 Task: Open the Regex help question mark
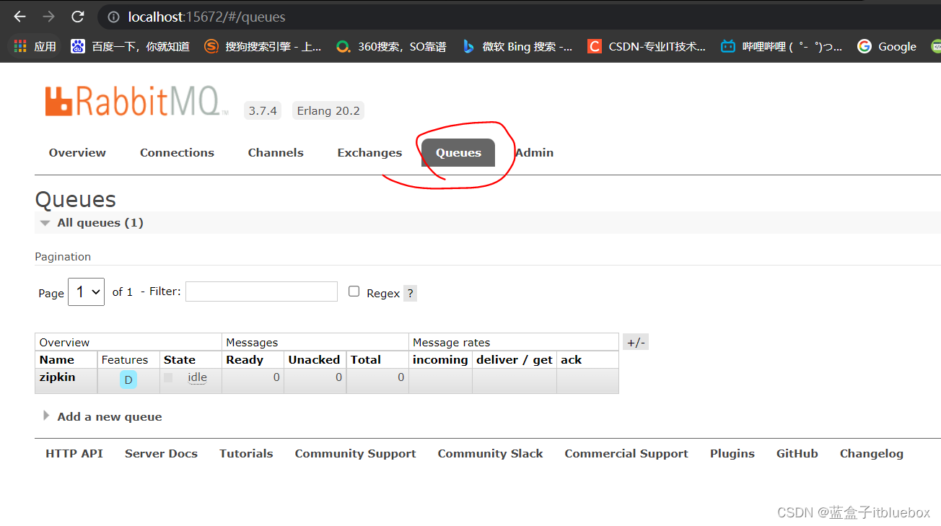point(410,293)
